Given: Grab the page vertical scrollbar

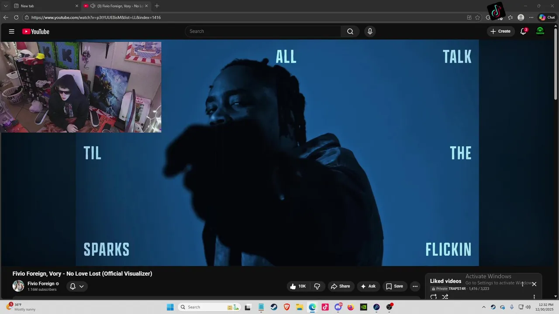Looking at the screenshot, I should pyautogui.click(x=556, y=63).
